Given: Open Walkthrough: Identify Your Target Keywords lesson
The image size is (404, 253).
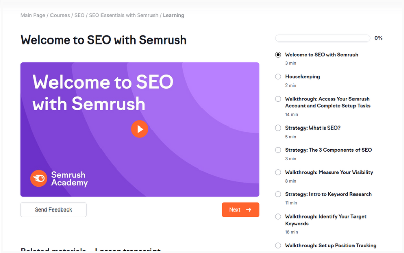Looking at the screenshot, I should (326, 220).
